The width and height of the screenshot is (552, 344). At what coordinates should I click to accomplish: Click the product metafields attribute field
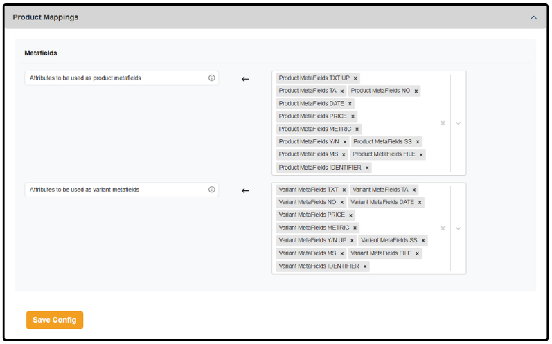point(121,78)
